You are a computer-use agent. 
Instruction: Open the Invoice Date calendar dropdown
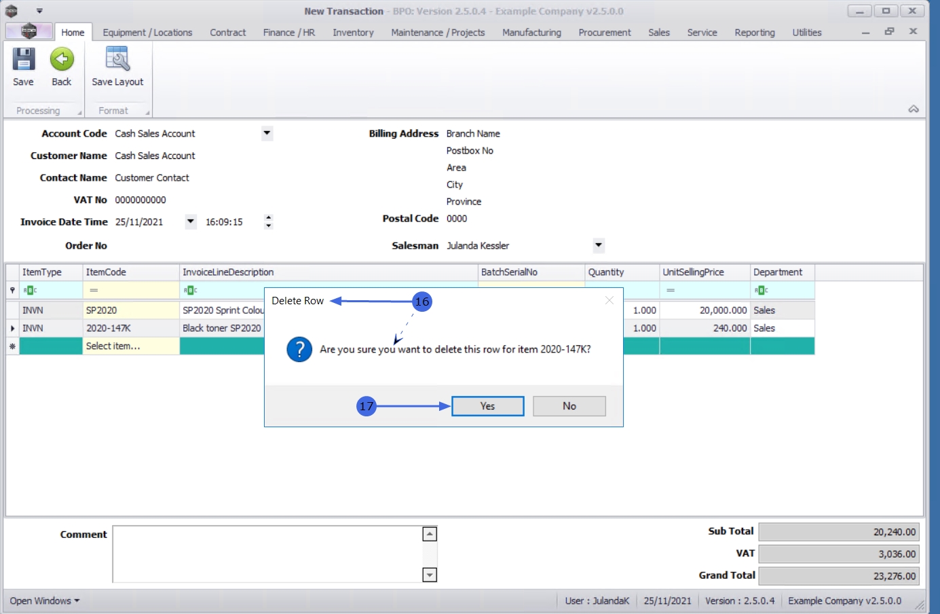pyautogui.click(x=191, y=221)
